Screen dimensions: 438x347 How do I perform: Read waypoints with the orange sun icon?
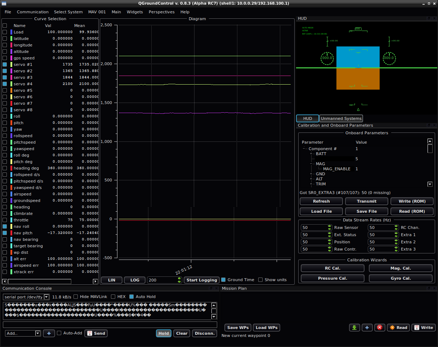tap(398, 328)
